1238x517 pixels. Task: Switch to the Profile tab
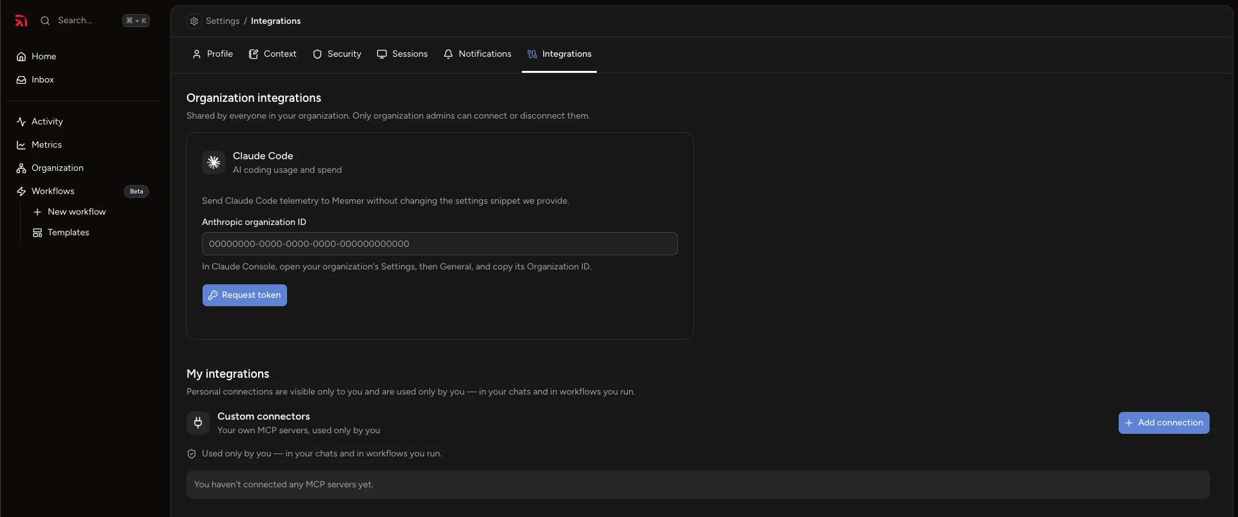212,54
